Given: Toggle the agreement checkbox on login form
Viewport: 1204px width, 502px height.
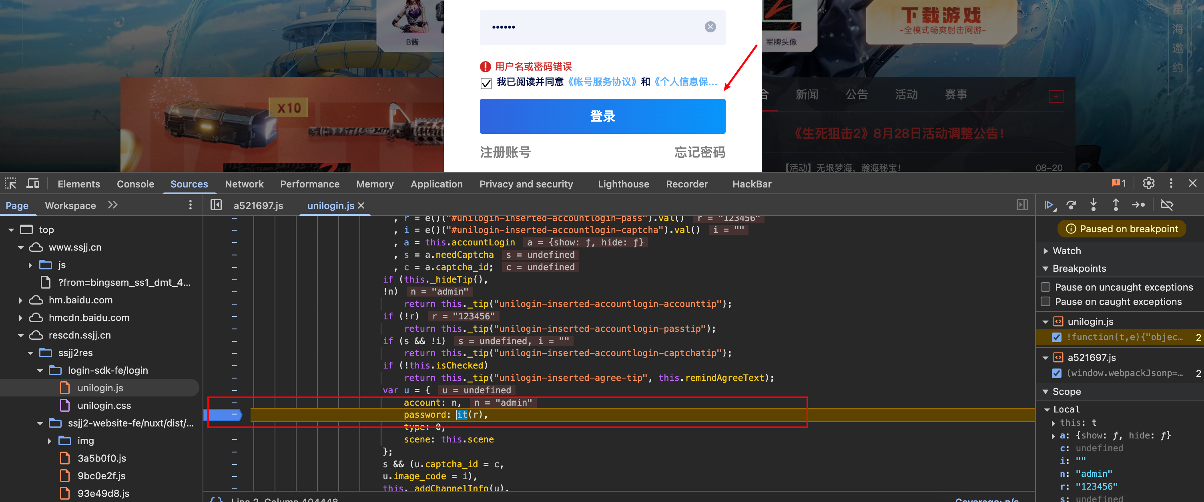Looking at the screenshot, I should [x=486, y=83].
